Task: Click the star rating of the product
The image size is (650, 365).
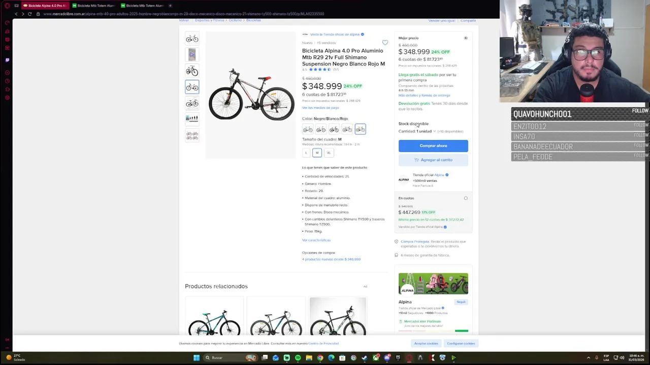Action: coord(320,69)
